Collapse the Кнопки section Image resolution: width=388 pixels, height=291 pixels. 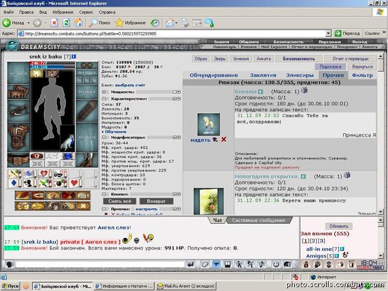coord(104,194)
